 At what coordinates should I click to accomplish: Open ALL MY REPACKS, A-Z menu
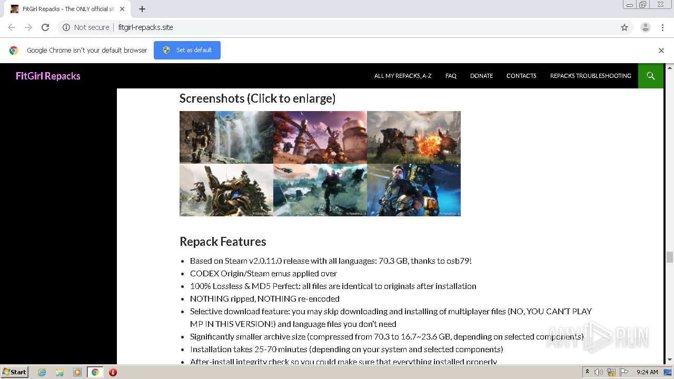(403, 76)
